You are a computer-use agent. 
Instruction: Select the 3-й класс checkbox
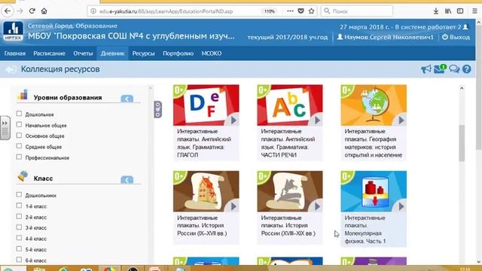[19, 227]
